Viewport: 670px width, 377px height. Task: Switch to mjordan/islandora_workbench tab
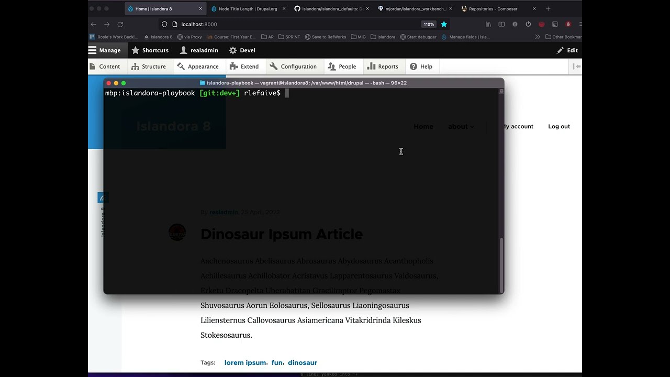pos(411,9)
